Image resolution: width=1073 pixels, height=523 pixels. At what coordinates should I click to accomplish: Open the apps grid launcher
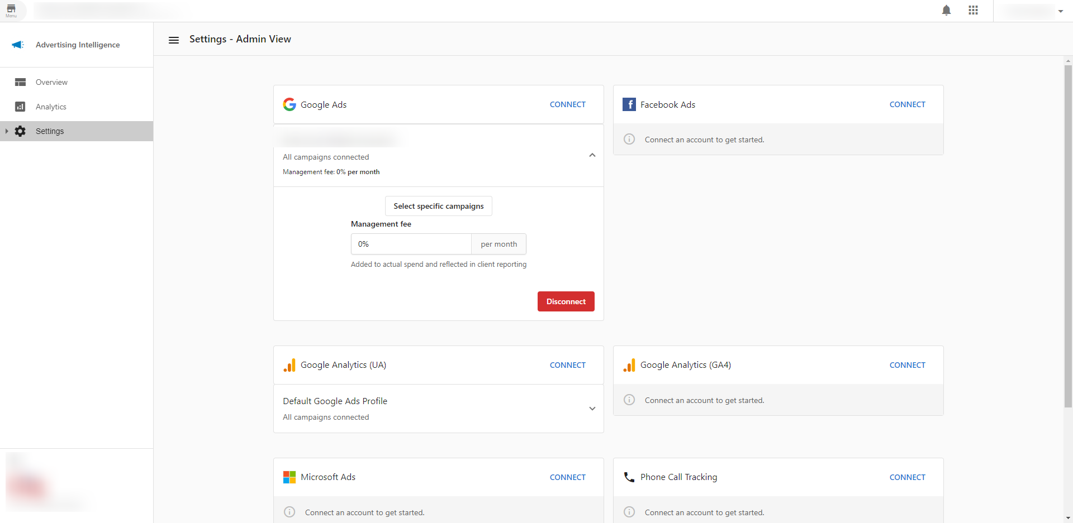[x=973, y=11]
